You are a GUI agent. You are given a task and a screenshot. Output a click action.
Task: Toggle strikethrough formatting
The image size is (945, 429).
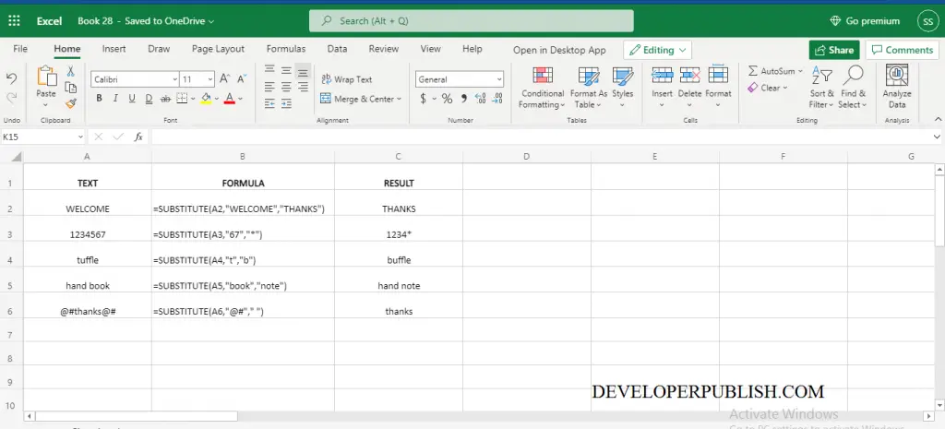165,98
